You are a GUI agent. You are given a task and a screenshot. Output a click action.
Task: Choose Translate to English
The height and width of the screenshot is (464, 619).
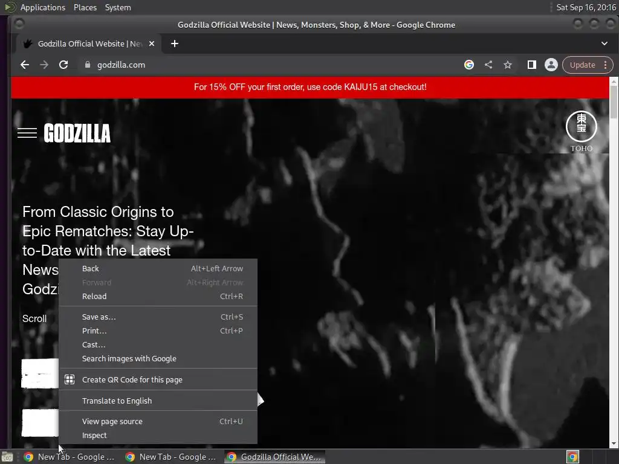point(158,401)
